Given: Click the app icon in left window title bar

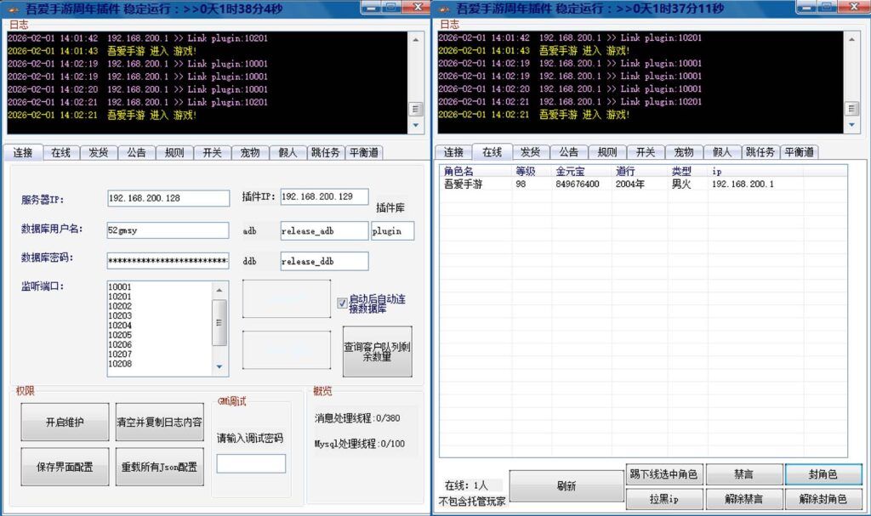Looking at the screenshot, I should pos(13,8).
